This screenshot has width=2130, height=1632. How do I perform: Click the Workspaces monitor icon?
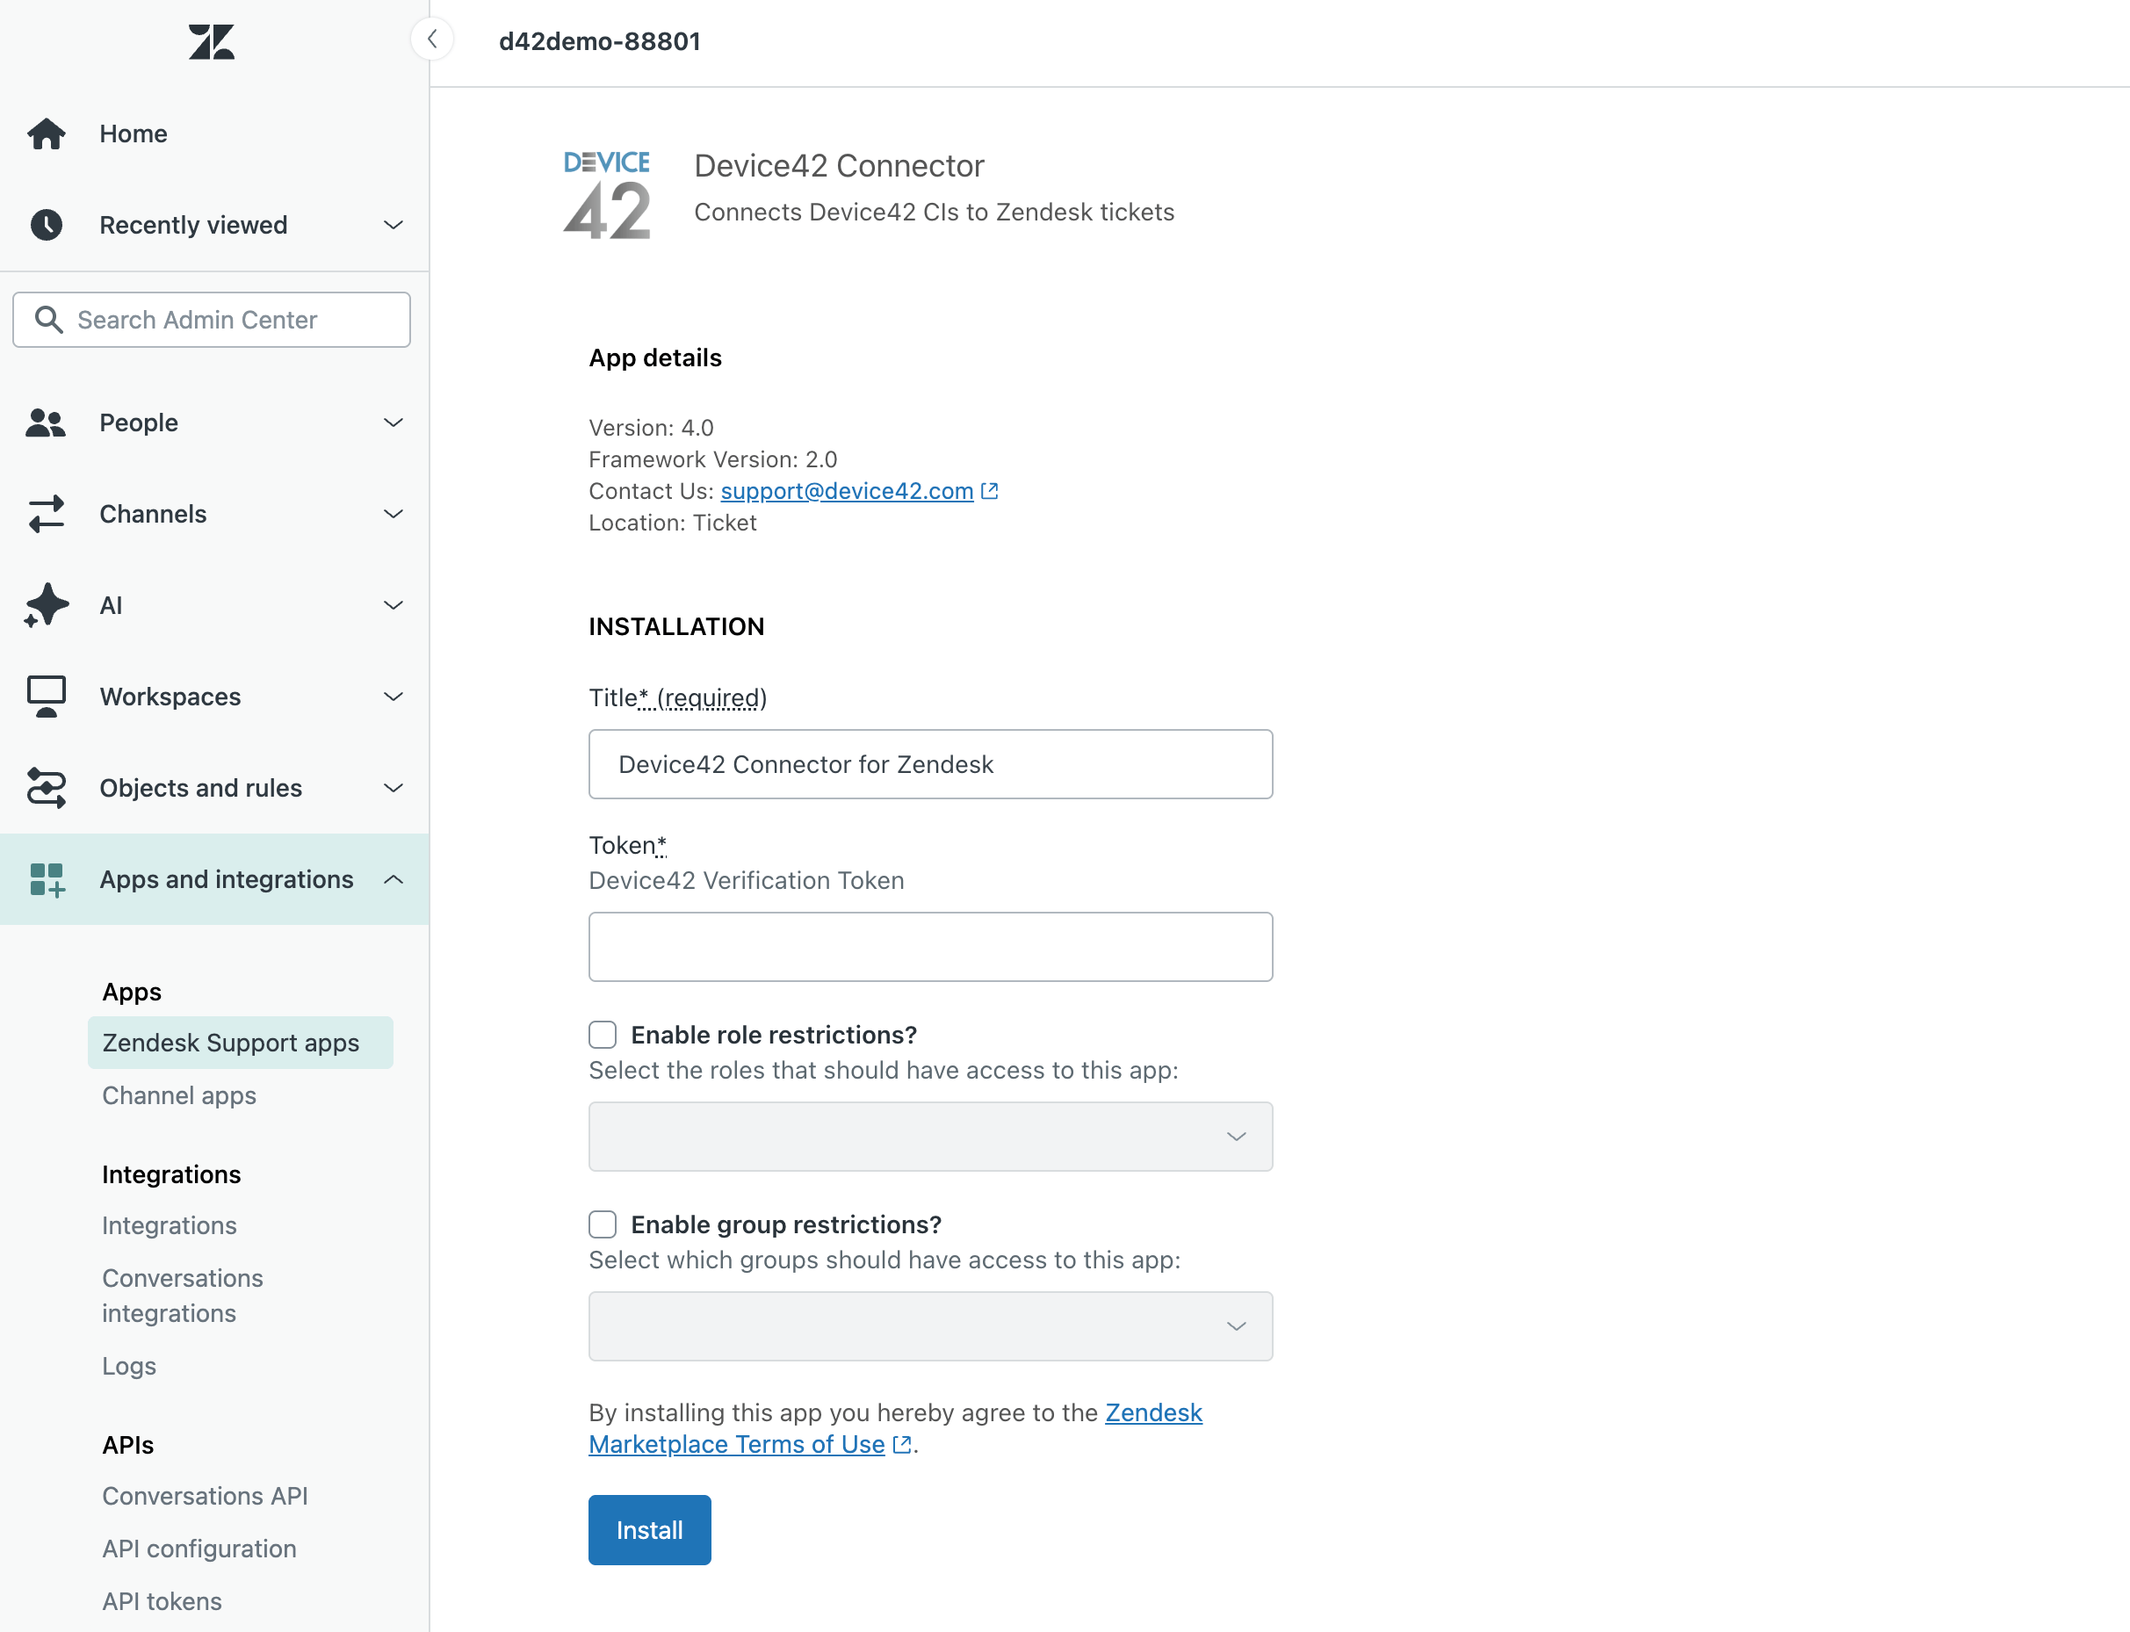coord(47,696)
